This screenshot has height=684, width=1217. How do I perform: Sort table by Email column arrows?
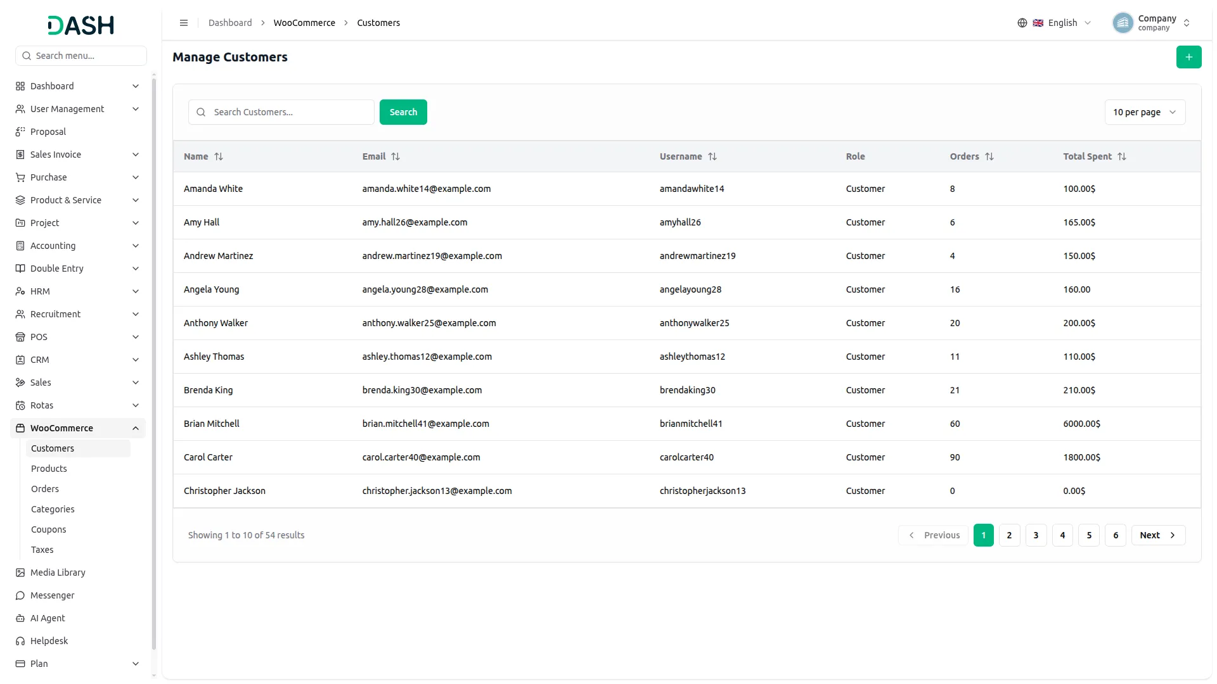(396, 156)
